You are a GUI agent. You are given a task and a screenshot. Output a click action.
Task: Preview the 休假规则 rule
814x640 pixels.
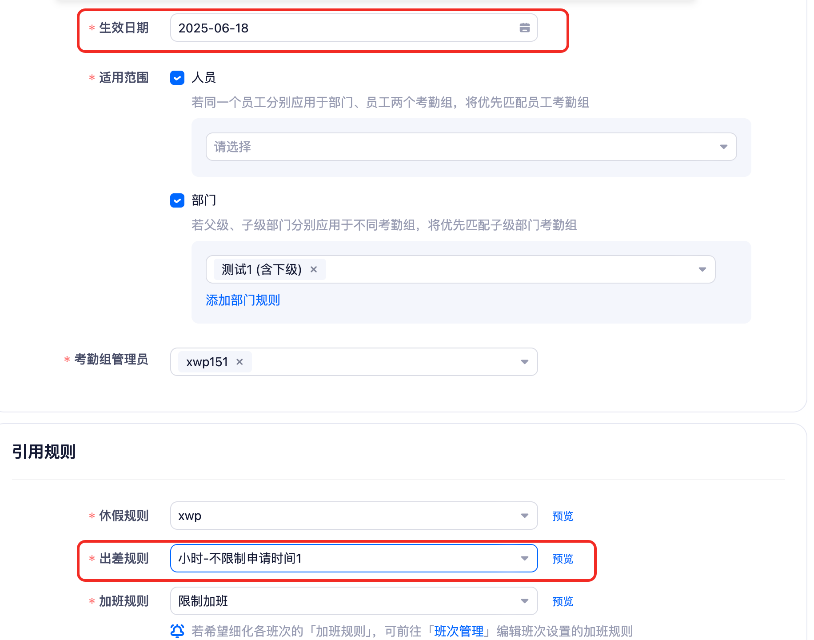pyautogui.click(x=563, y=516)
